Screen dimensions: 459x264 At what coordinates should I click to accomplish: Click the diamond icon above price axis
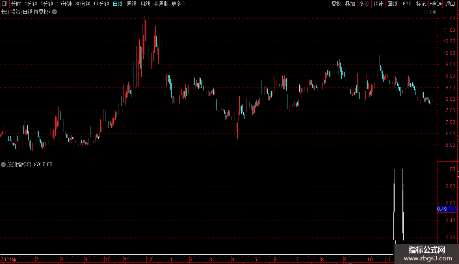(x=425, y=12)
